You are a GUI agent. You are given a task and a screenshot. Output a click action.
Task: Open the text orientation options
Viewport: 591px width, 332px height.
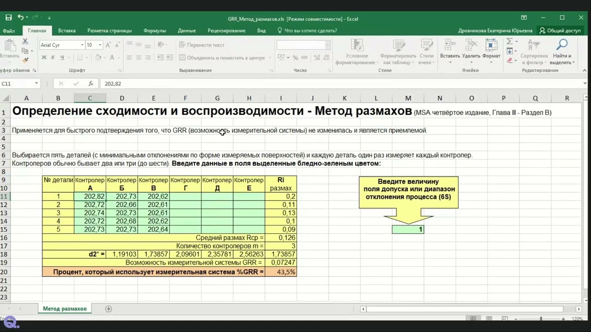point(162,45)
